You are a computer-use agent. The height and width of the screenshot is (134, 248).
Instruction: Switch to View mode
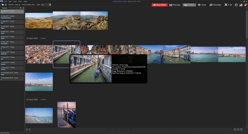(x=202, y=5)
